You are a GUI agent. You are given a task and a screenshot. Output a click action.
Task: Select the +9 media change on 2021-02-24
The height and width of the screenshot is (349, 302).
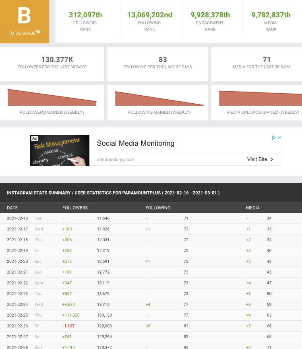pos(248,305)
